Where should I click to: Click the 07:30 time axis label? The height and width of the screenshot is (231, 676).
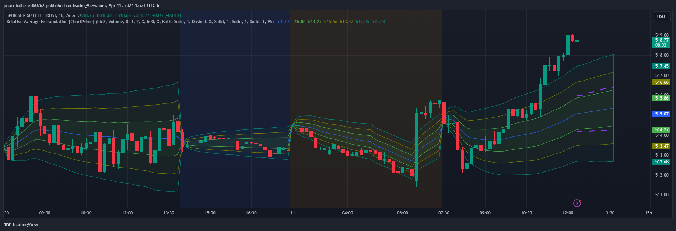click(x=444, y=213)
